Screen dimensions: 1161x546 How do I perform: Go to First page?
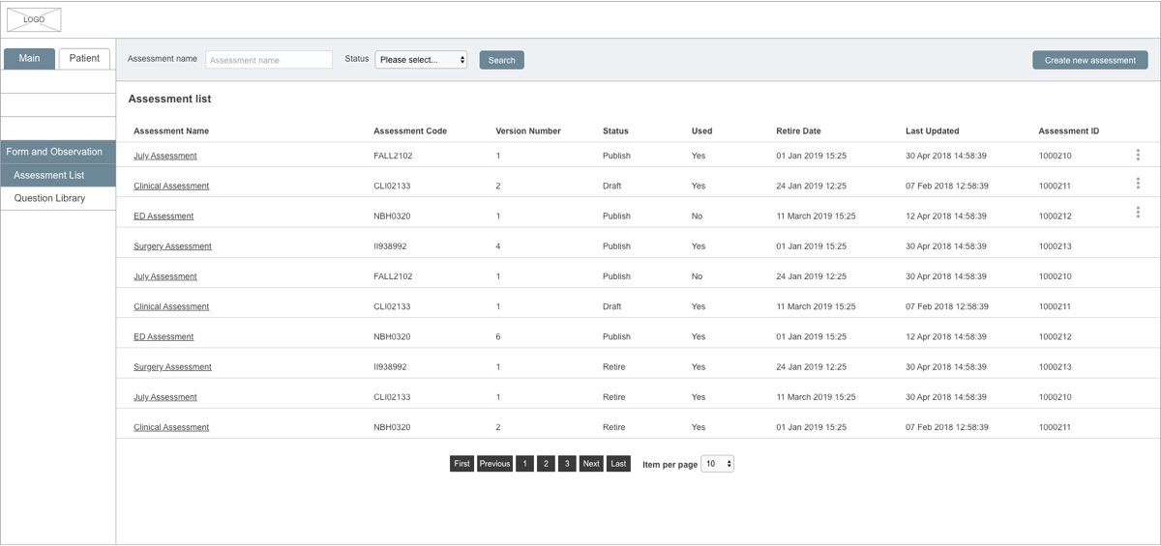(x=461, y=464)
